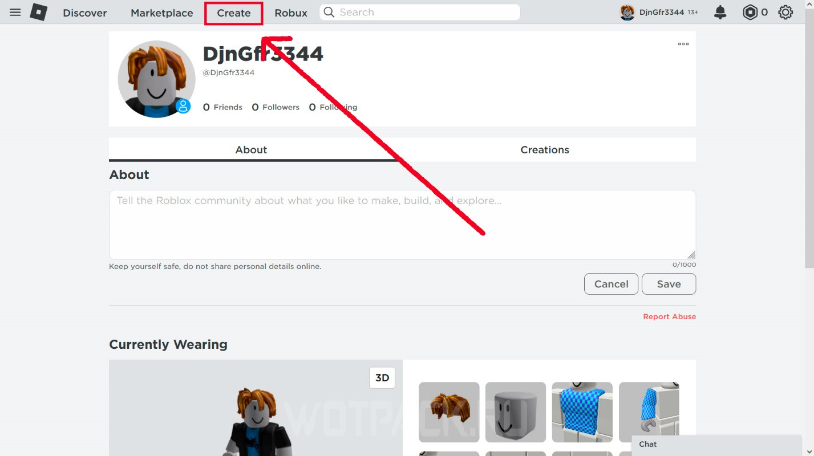Open the 0 Following list

point(333,107)
